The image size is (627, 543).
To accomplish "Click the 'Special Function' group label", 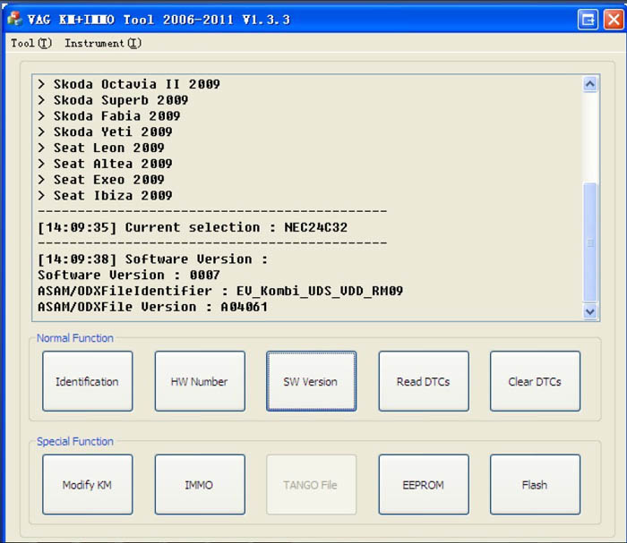I will (x=75, y=442).
